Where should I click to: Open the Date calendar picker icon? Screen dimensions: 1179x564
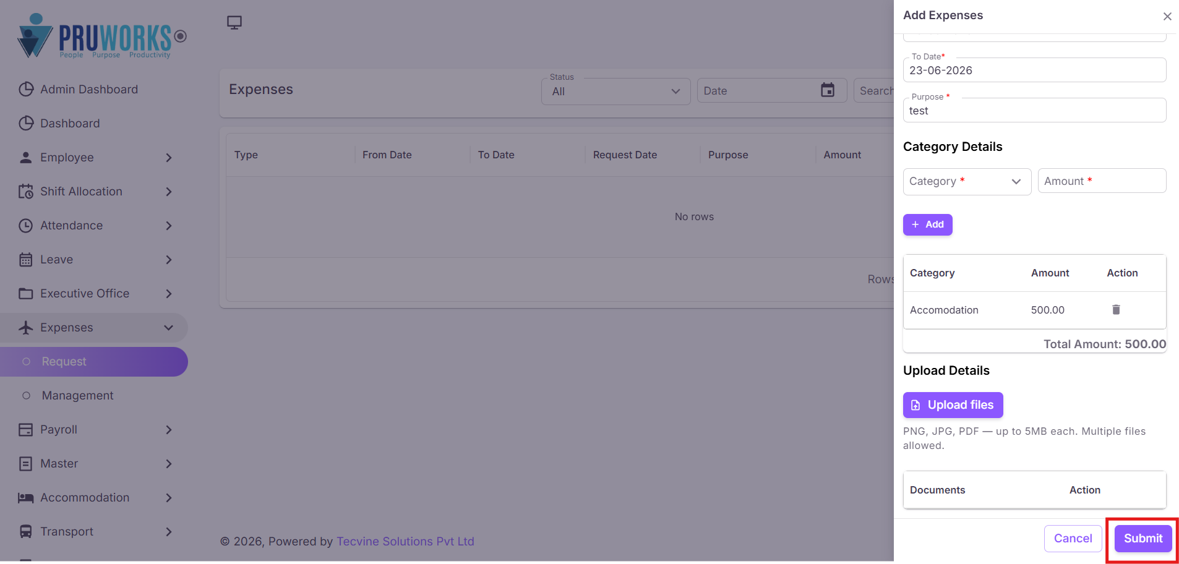827,90
